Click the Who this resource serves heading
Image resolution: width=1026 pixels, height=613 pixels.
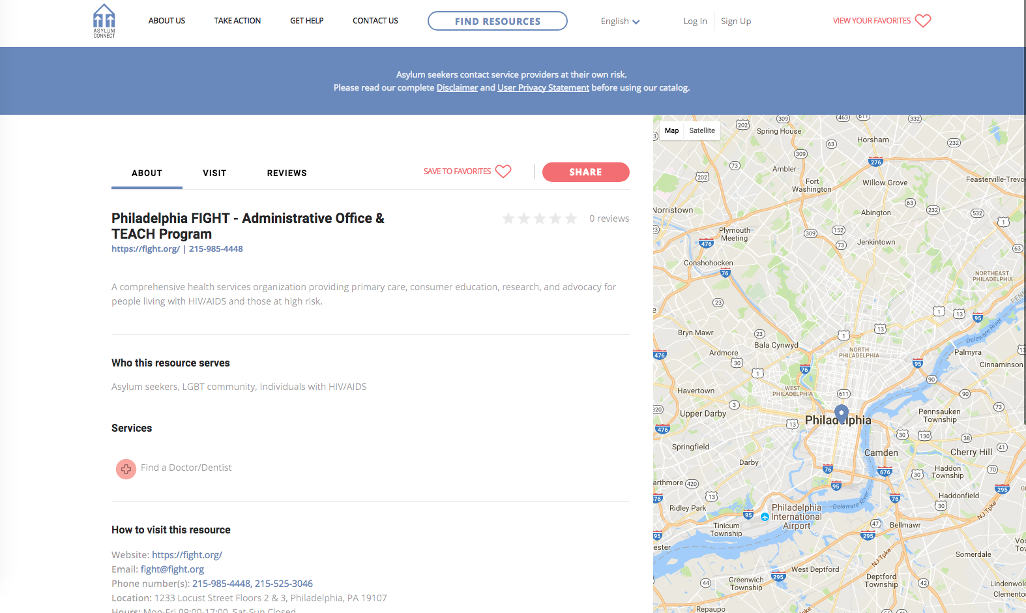171,363
